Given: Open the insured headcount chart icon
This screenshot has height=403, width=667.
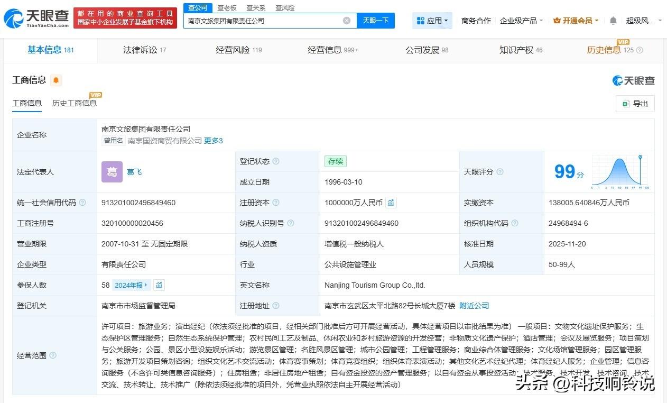Looking at the screenshot, I should (x=159, y=285).
